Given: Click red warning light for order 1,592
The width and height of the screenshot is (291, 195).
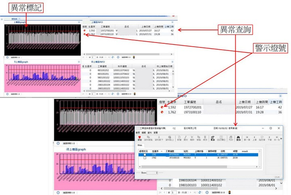Looking at the screenshot, I should point(163,108).
